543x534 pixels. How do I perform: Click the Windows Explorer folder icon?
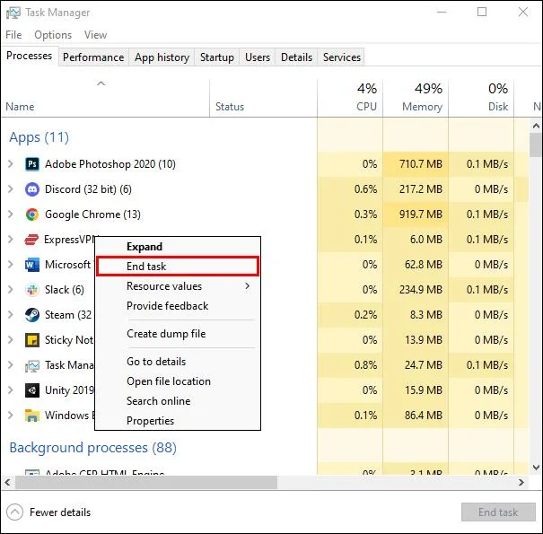32,416
